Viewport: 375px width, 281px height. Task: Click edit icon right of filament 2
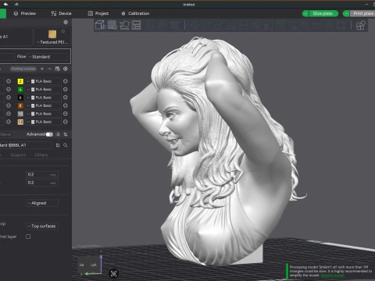(x=66, y=81)
